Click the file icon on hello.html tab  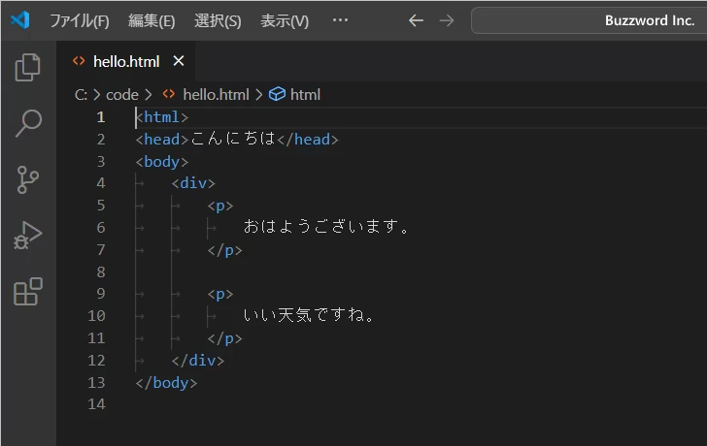(x=79, y=61)
